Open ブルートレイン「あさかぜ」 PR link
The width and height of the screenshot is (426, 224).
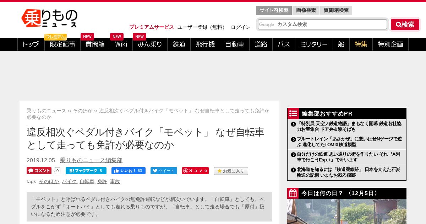349,142
